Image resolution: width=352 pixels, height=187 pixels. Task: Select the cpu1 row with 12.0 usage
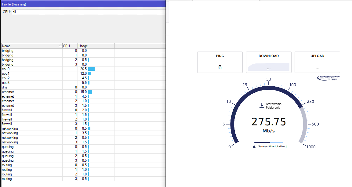click(x=84, y=74)
